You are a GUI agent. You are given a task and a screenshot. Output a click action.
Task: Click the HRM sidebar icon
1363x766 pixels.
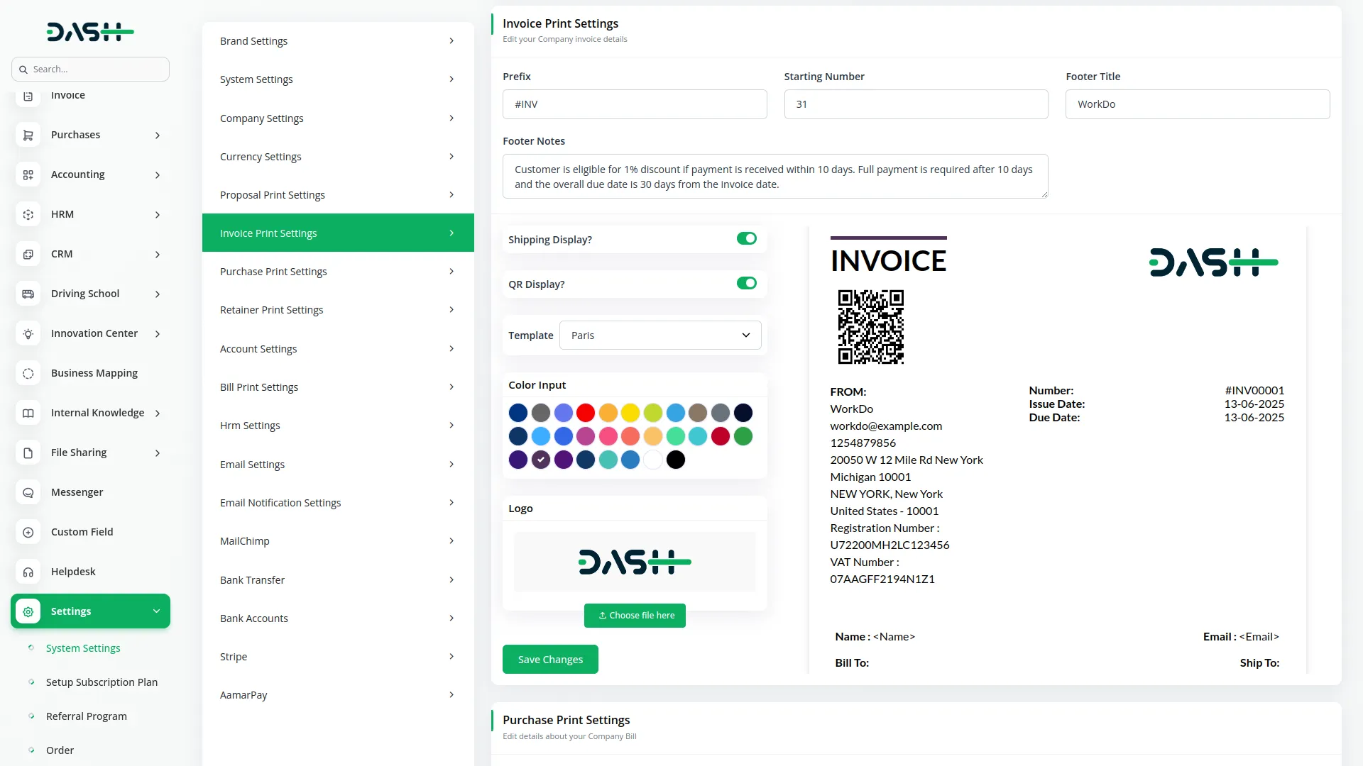28,214
